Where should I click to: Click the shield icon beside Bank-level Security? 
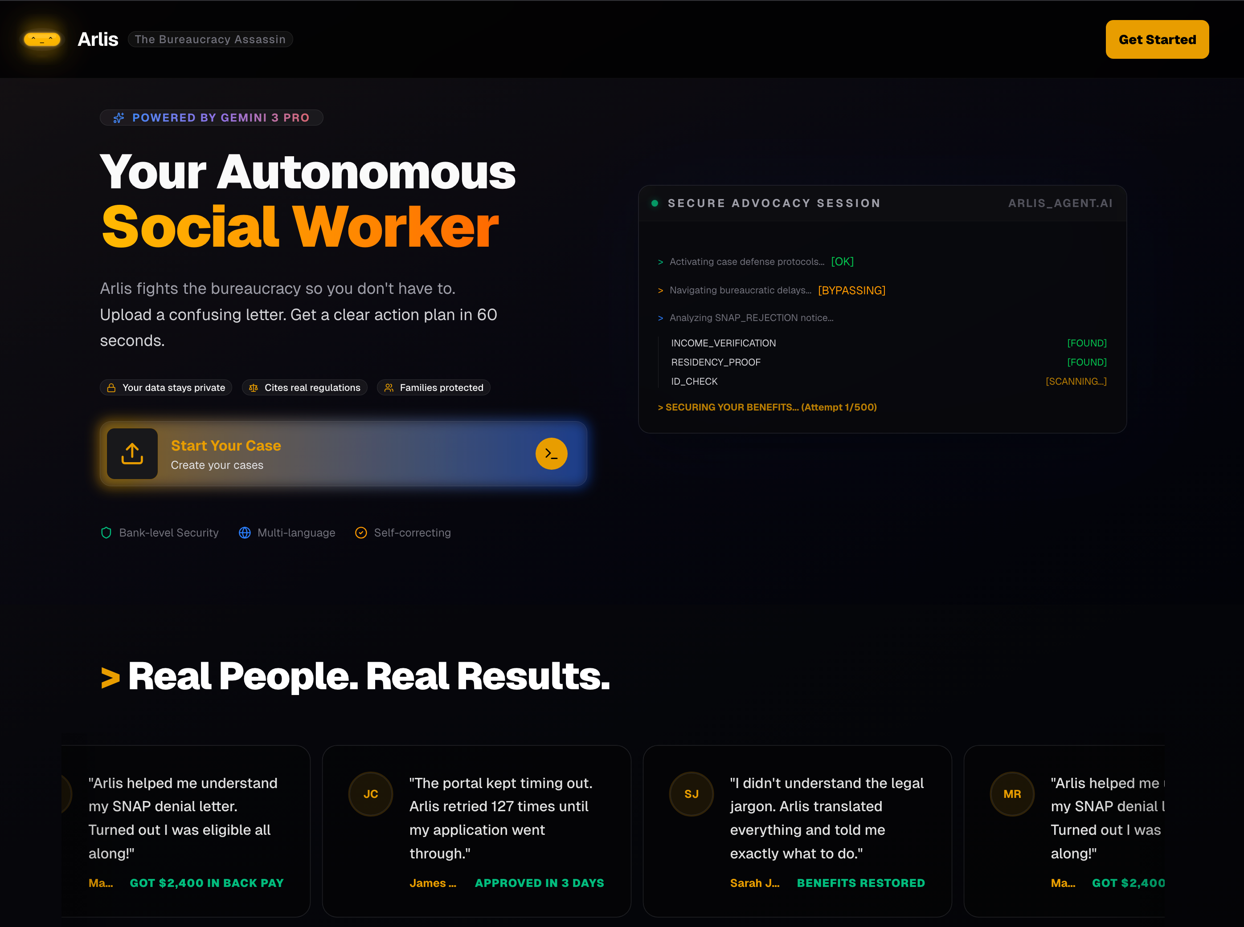106,533
